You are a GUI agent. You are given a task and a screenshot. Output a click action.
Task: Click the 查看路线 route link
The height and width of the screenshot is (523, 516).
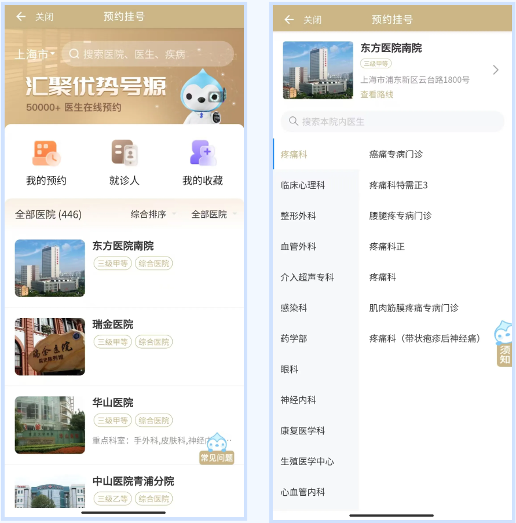click(x=376, y=94)
